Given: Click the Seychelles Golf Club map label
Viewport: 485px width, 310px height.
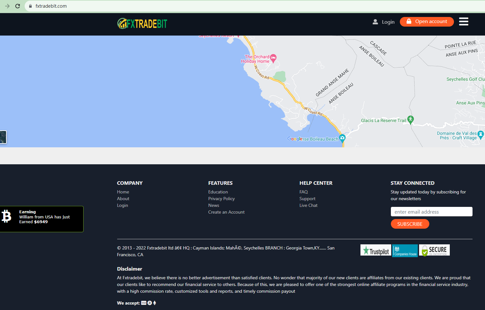Looking at the screenshot, I should 465,79.
